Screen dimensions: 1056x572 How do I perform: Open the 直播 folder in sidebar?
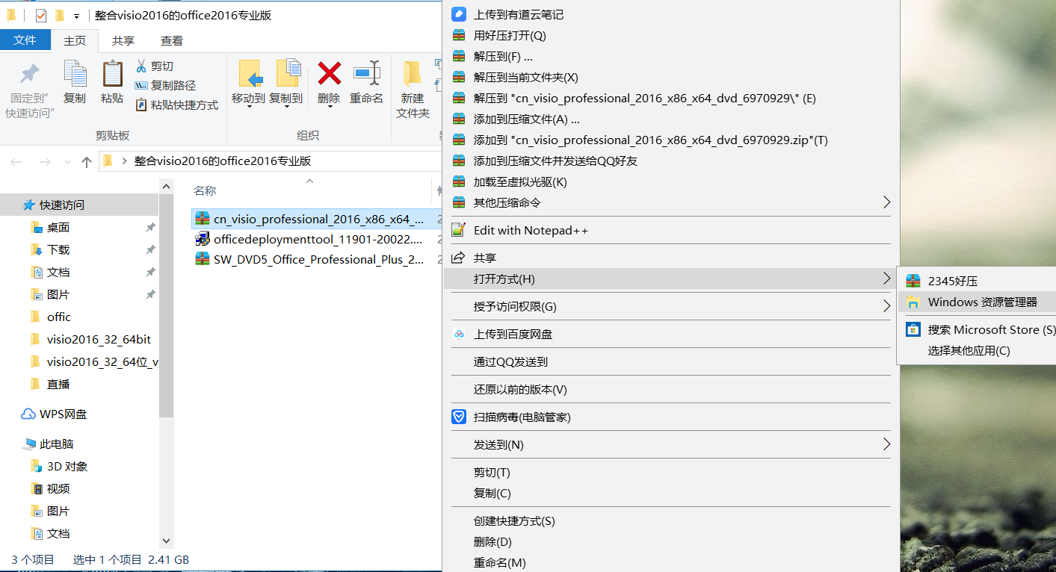tap(58, 384)
